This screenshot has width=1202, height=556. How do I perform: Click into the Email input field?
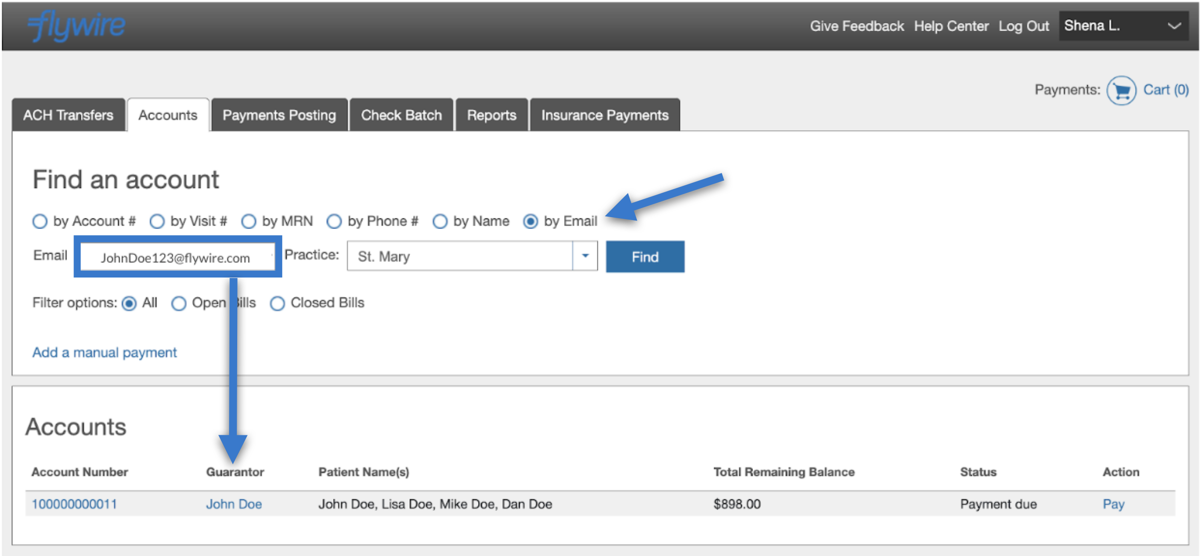point(176,257)
